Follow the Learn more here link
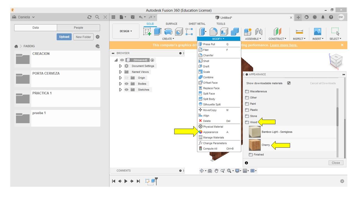This screenshot has width=354, height=199. [x=283, y=45]
